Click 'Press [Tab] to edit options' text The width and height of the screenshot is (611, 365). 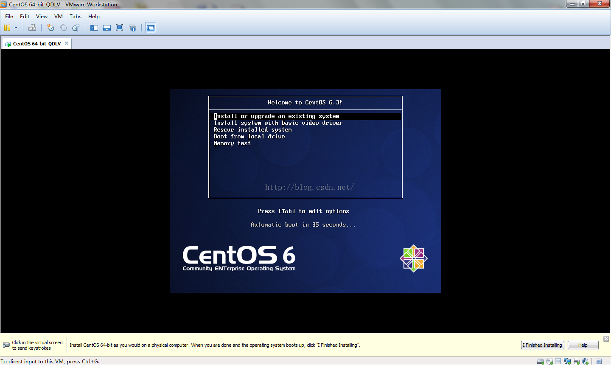303,211
